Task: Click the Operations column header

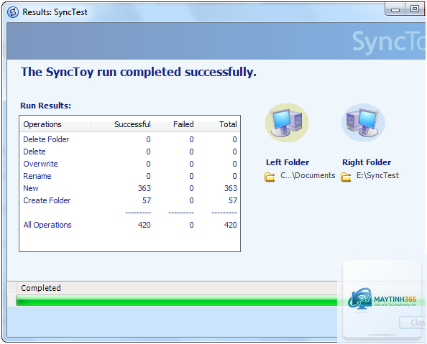Action: coord(55,124)
